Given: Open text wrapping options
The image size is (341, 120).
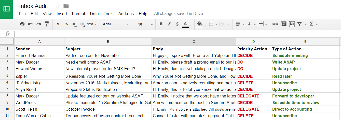Looking at the screenshot, I should [261, 24].
